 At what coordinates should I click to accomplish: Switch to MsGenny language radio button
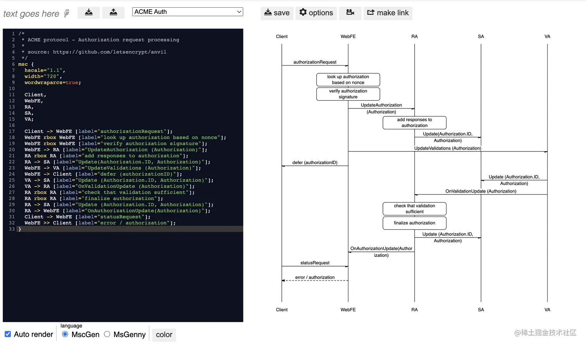pos(107,334)
